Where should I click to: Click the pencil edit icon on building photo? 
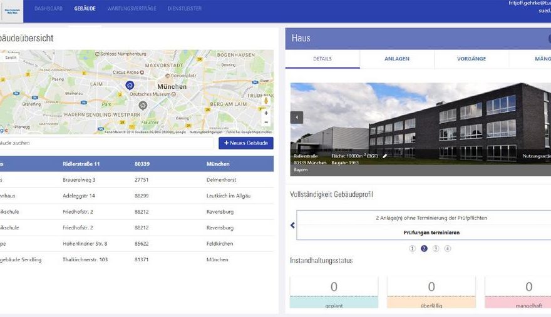[385, 156]
